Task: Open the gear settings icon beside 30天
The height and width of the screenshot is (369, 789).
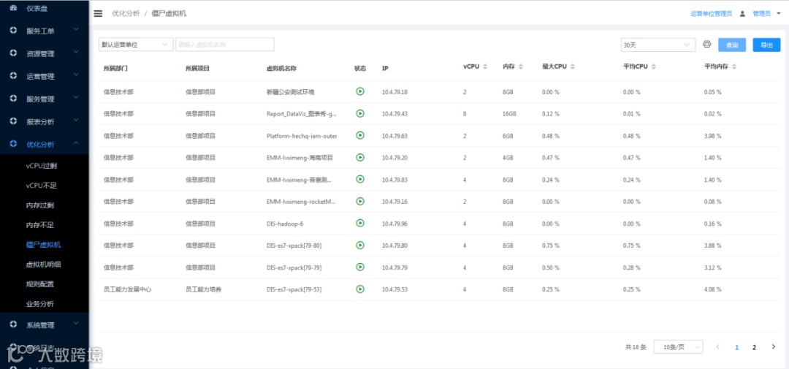Action: point(707,45)
